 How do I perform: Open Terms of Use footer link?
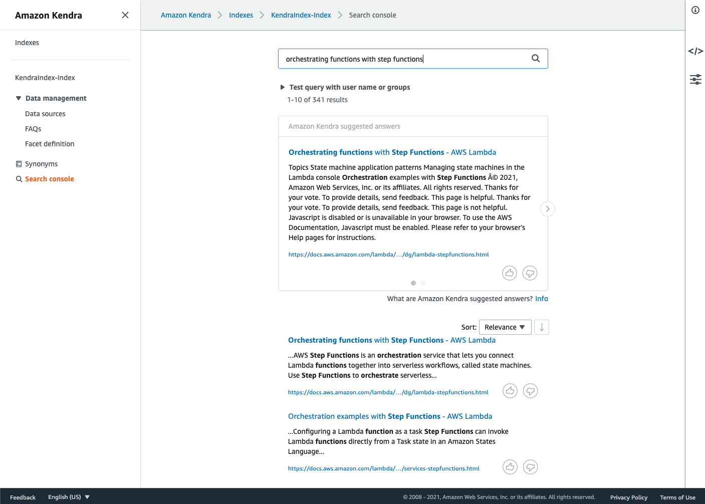677,497
